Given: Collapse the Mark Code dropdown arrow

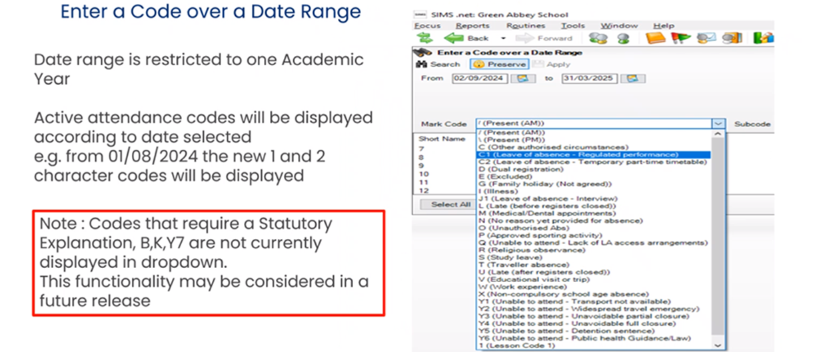Looking at the screenshot, I should click(x=718, y=124).
